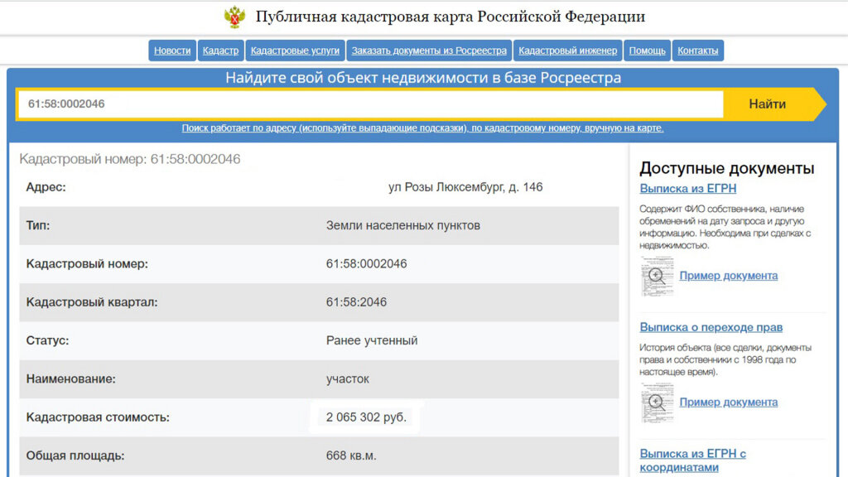This screenshot has width=848, height=477.
Task: Click the Статус: row label
Action: tap(47, 340)
